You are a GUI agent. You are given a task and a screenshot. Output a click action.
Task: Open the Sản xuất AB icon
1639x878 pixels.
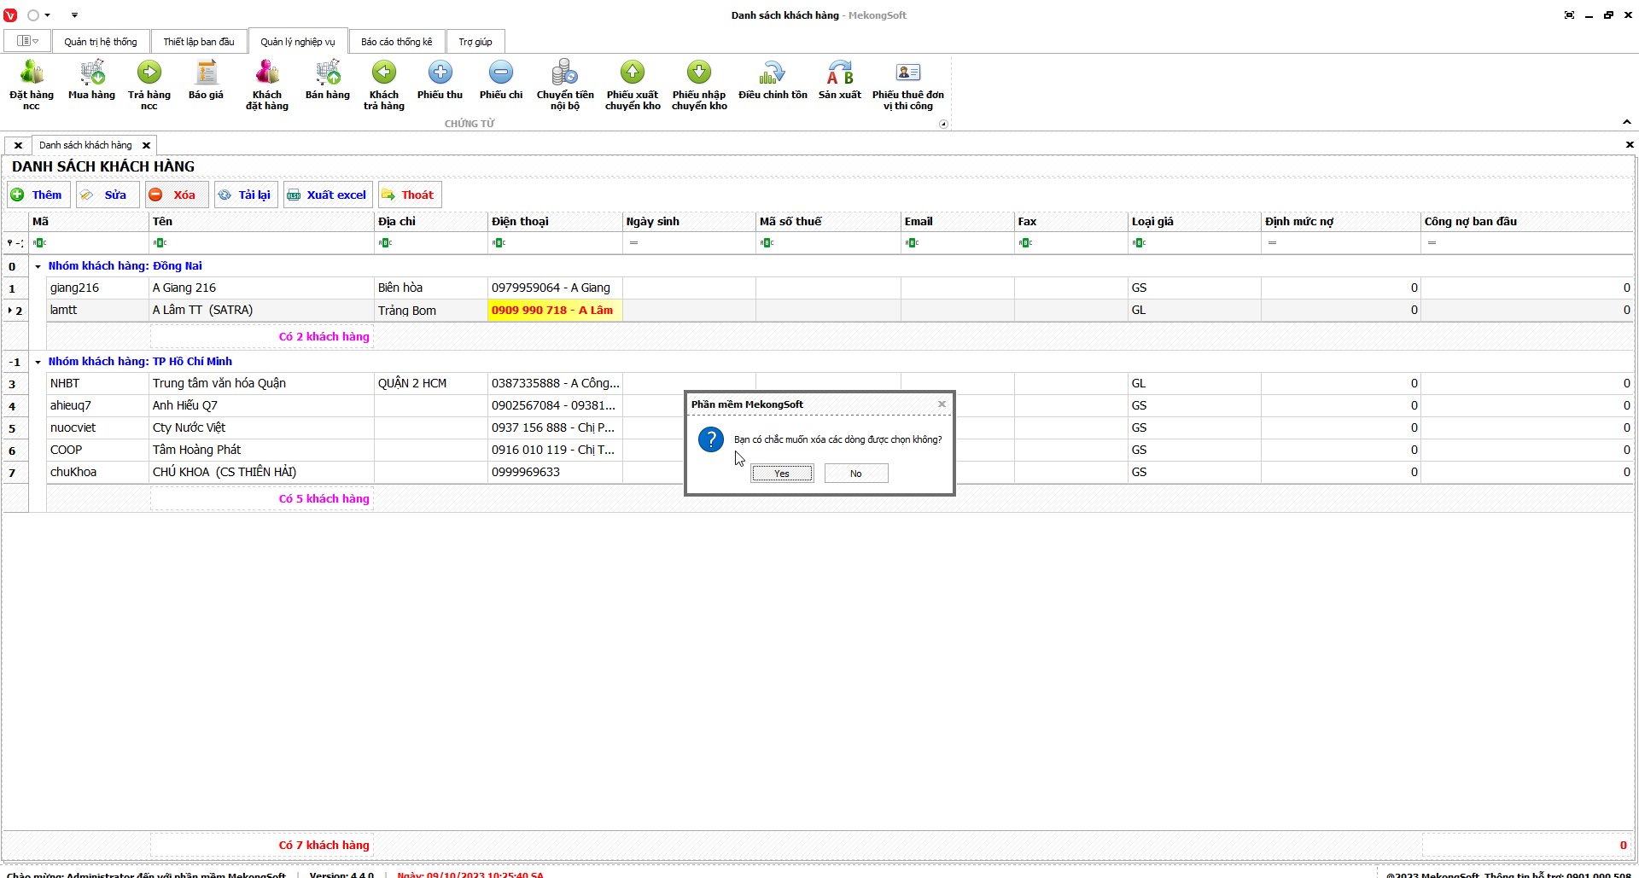(x=839, y=73)
